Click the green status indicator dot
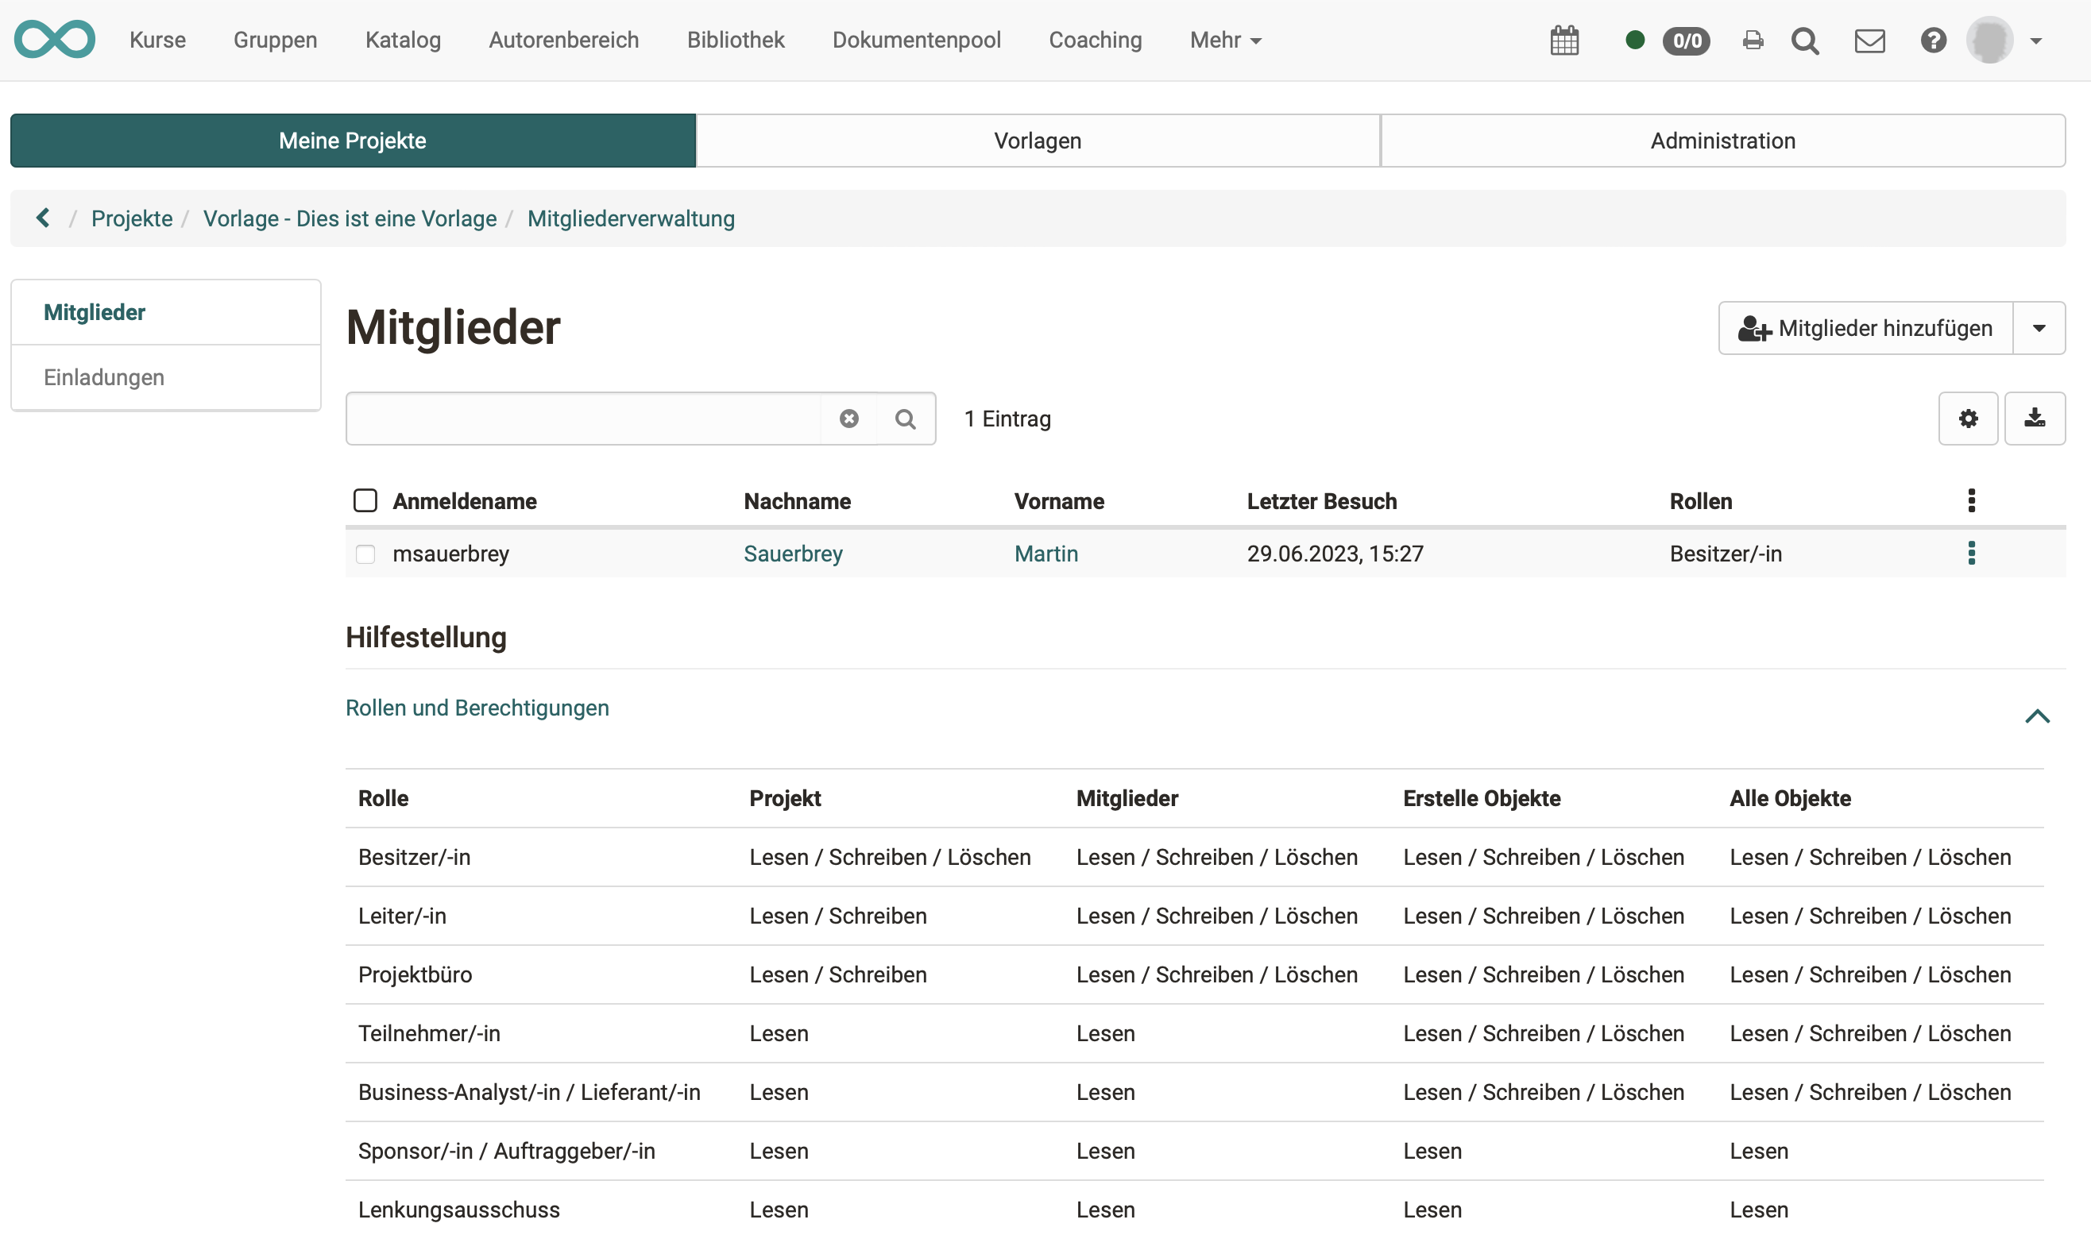This screenshot has height=1258, width=2091. pyautogui.click(x=1633, y=40)
